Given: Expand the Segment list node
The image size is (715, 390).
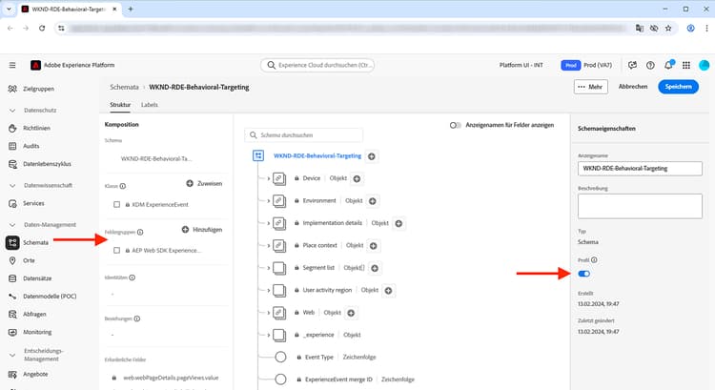Looking at the screenshot, I should pyautogui.click(x=269, y=268).
